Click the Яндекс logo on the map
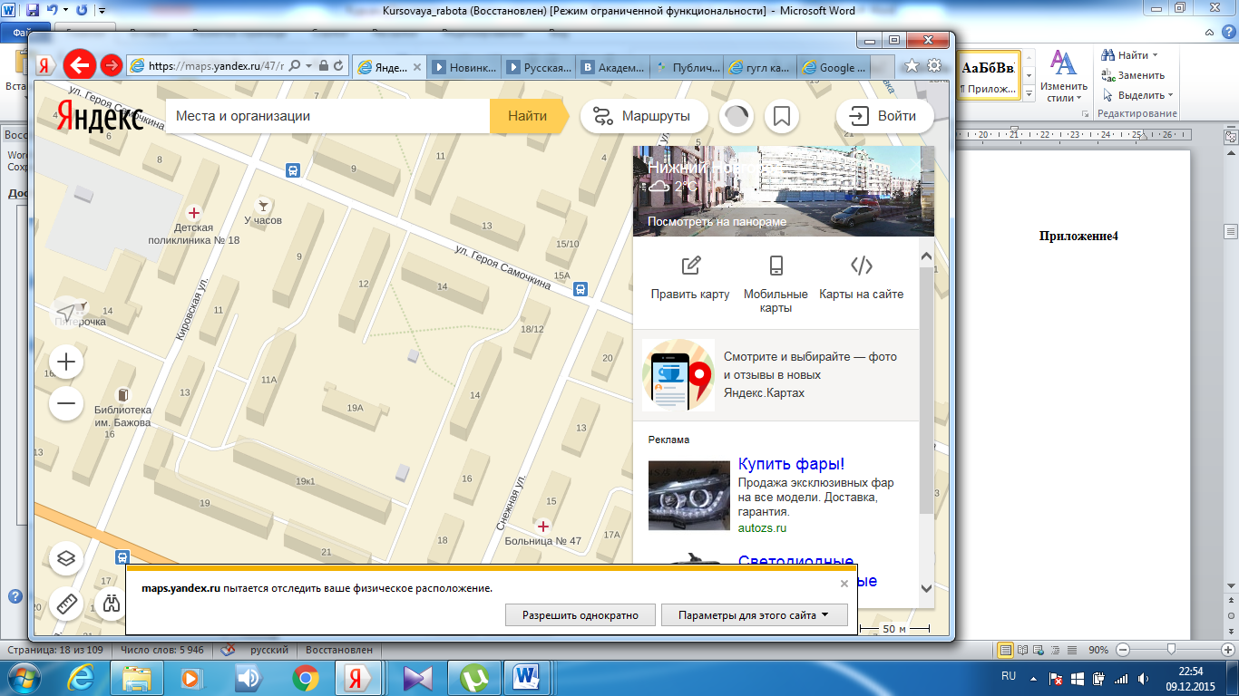 pos(100,115)
